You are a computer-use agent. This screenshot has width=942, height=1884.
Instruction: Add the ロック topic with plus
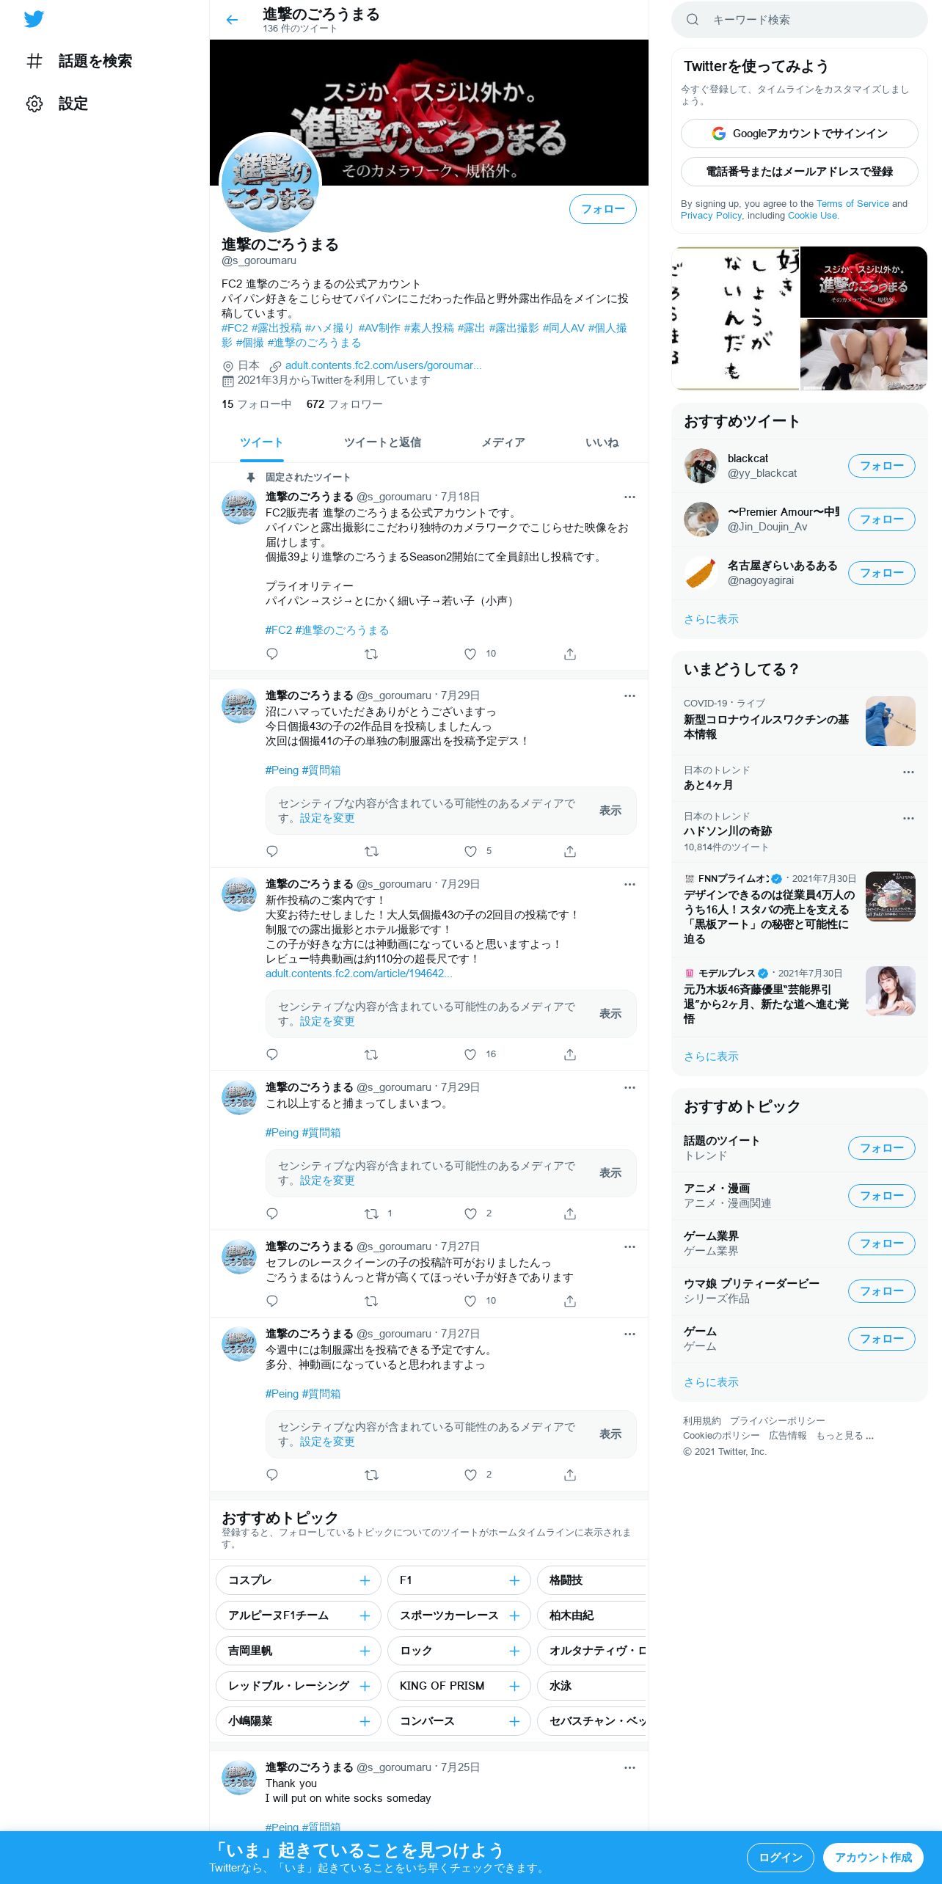(x=514, y=1651)
